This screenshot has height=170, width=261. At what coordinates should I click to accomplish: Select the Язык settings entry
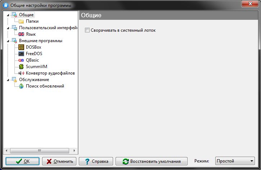point(31,34)
